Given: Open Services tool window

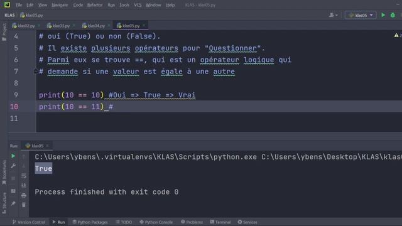Looking at the screenshot, I should click(247, 222).
